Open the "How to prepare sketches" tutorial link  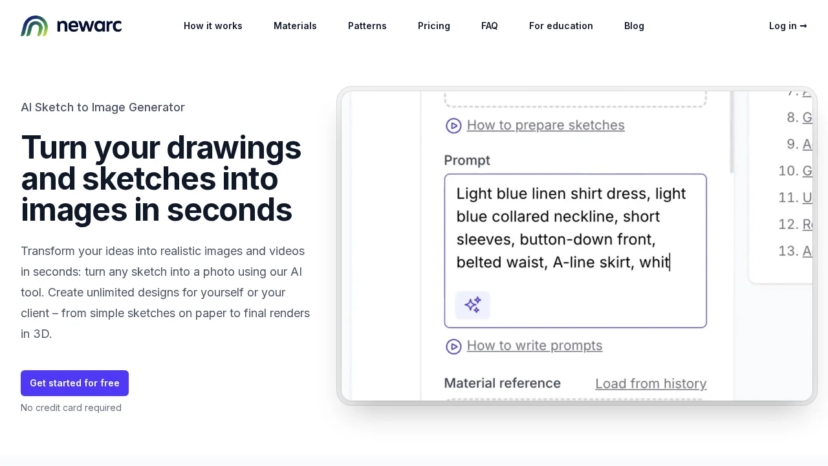[x=545, y=125]
